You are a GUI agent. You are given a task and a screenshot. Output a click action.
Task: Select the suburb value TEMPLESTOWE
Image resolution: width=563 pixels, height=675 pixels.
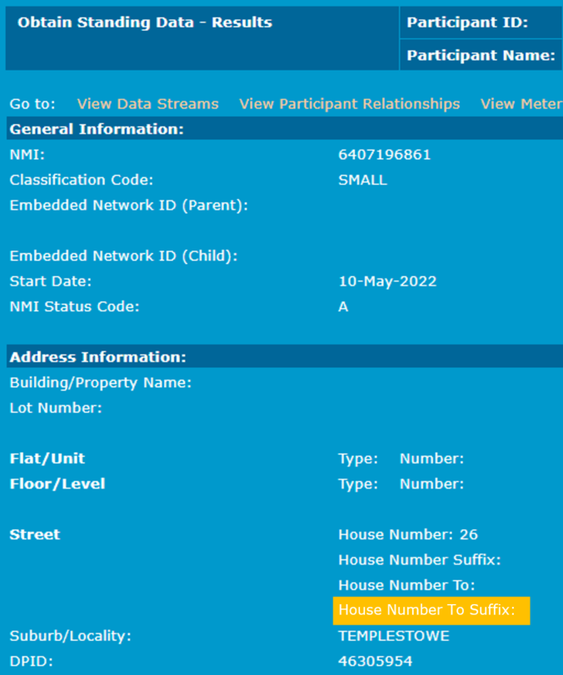pos(393,637)
